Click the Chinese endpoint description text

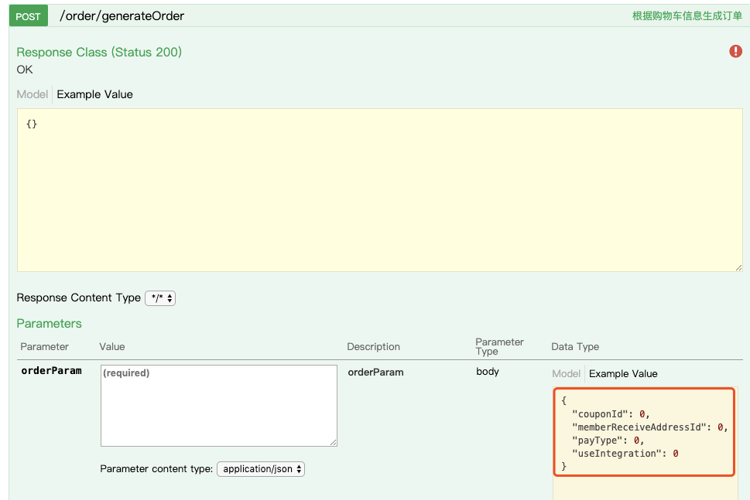(x=687, y=15)
